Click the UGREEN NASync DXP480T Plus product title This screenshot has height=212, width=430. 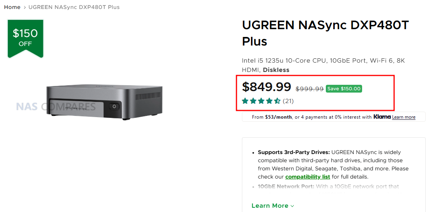pyautogui.click(x=325, y=33)
